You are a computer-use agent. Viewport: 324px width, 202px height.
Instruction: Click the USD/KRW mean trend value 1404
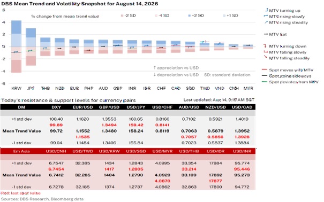coord(109,175)
